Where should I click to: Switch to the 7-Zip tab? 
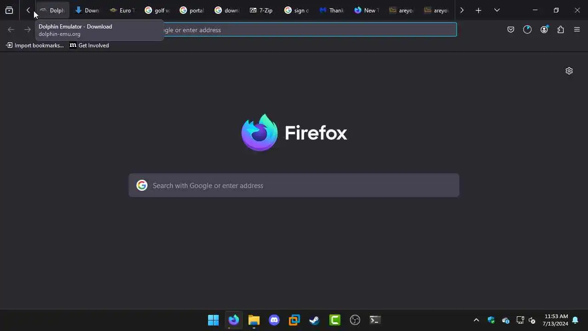coord(262,10)
